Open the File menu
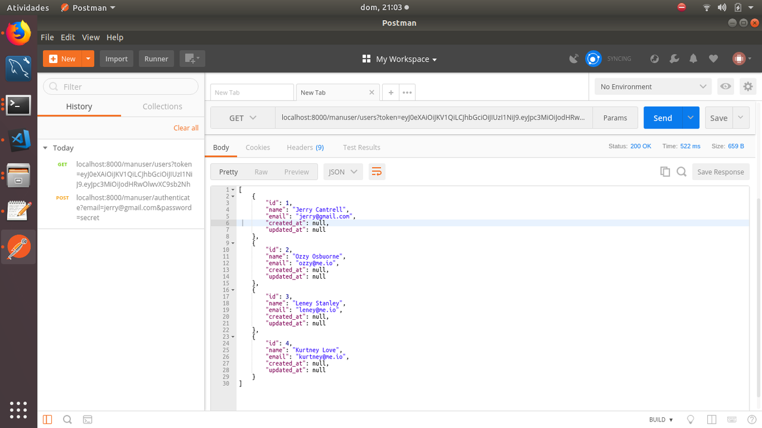The image size is (762, 428). (x=47, y=37)
